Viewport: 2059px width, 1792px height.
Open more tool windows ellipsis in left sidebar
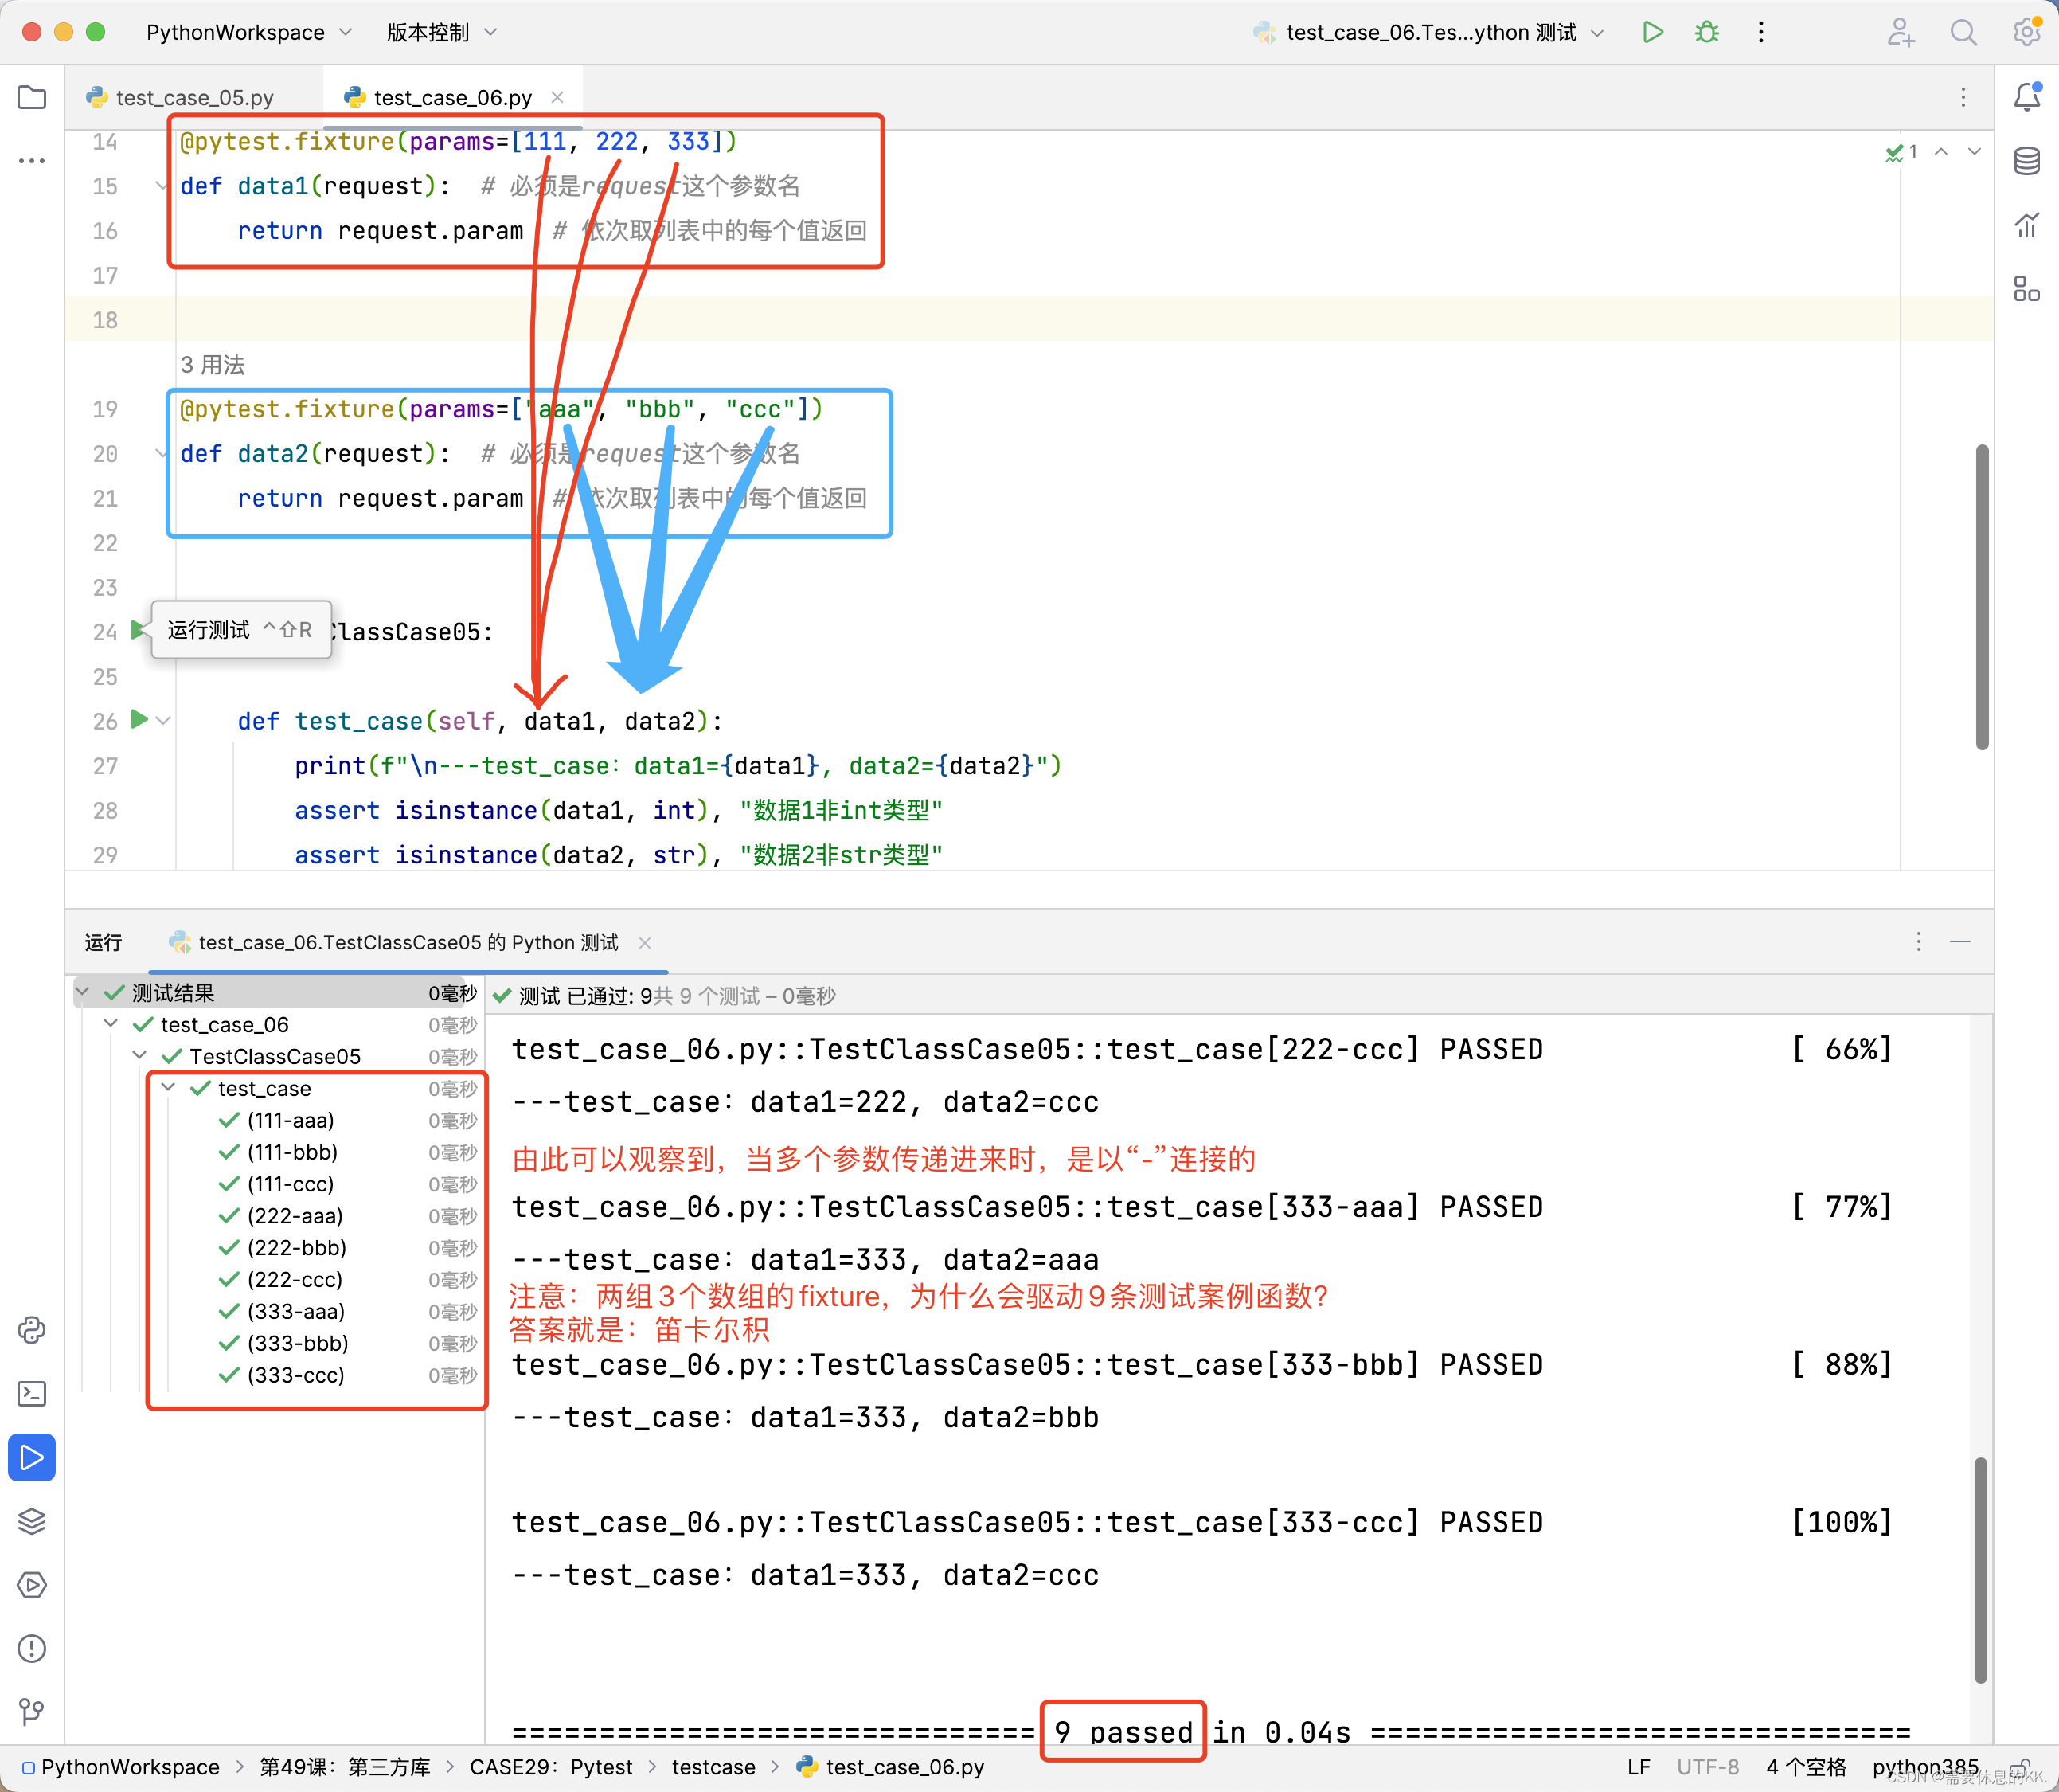[x=32, y=161]
